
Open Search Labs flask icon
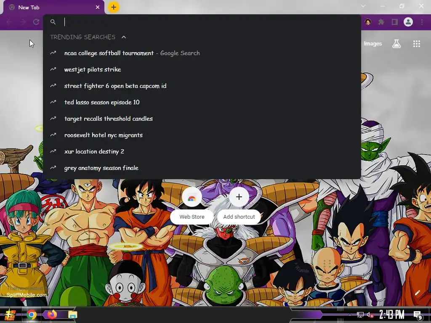(x=396, y=44)
